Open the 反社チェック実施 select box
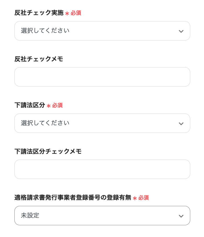The height and width of the screenshot is (237, 204). tap(102, 31)
